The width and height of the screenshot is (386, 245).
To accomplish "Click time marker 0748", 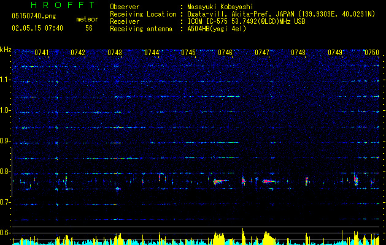I will click(298, 53).
